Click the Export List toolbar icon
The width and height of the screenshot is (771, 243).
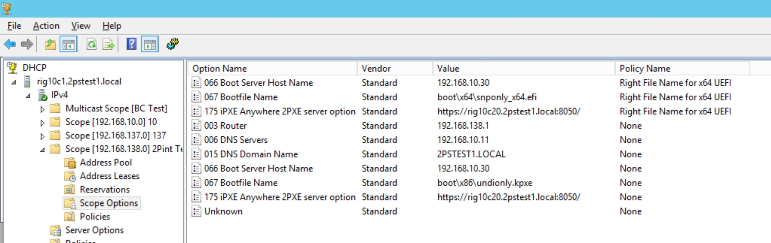click(108, 45)
